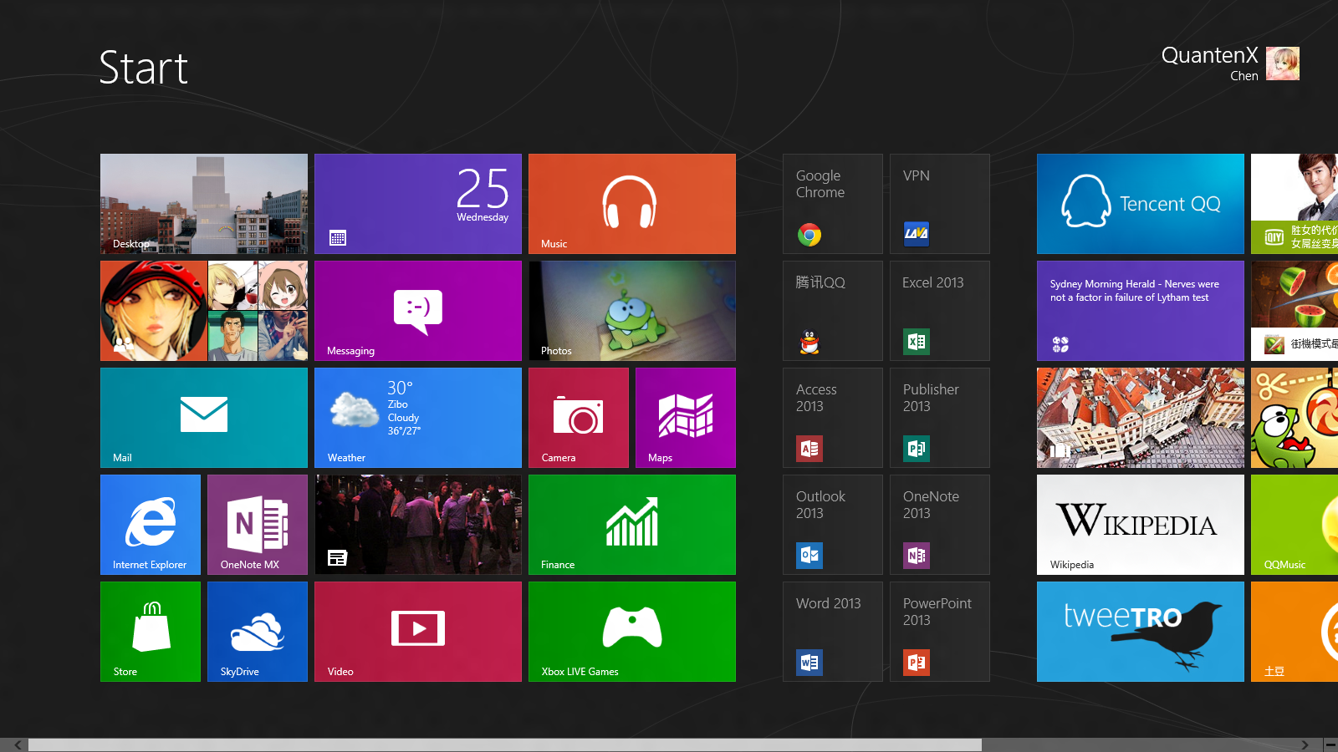Click the scrollbar right arrow
The image size is (1338, 752).
[x=1305, y=744]
